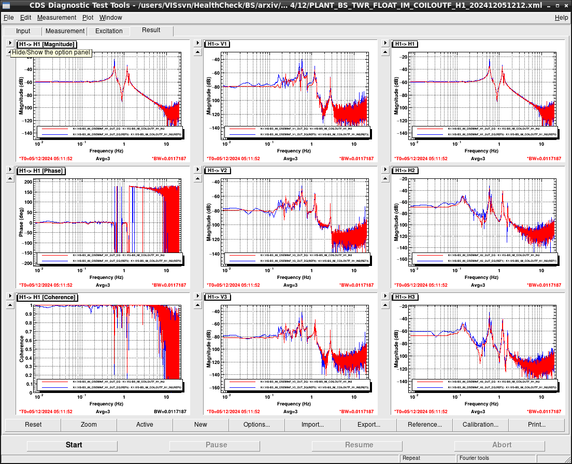Image resolution: width=572 pixels, height=464 pixels.
Task: Open the Calibration... dialog
Action: point(480,425)
